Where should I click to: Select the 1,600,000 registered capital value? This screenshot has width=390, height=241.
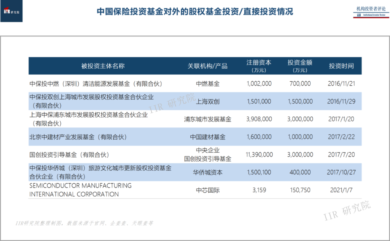pyautogui.click(x=259, y=137)
